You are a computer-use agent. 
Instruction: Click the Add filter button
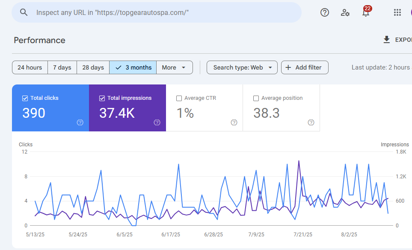(x=304, y=67)
